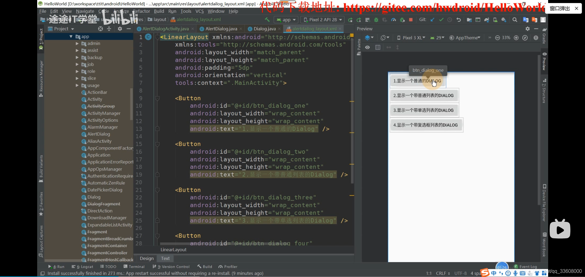Click layout breadcrumb in navigation bar
This screenshot has height=277, width=585.
point(158,20)
